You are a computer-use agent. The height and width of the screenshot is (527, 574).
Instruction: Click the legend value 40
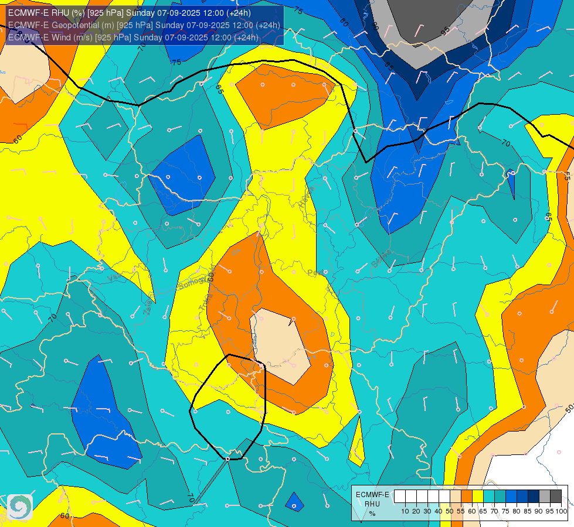(x=439, y=511)
